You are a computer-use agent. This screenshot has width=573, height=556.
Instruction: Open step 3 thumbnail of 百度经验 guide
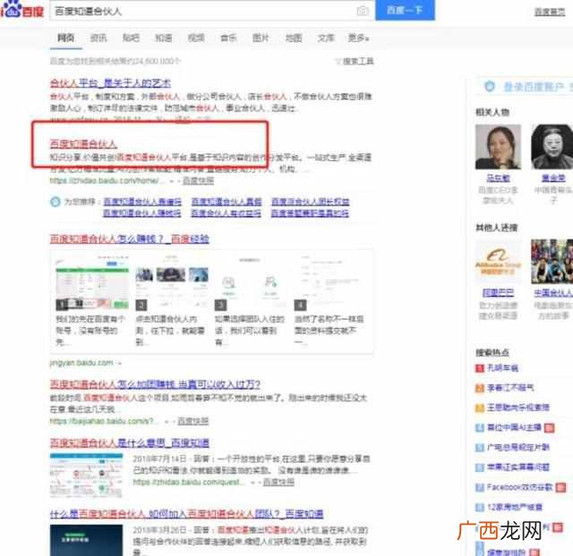pos(252,282)
